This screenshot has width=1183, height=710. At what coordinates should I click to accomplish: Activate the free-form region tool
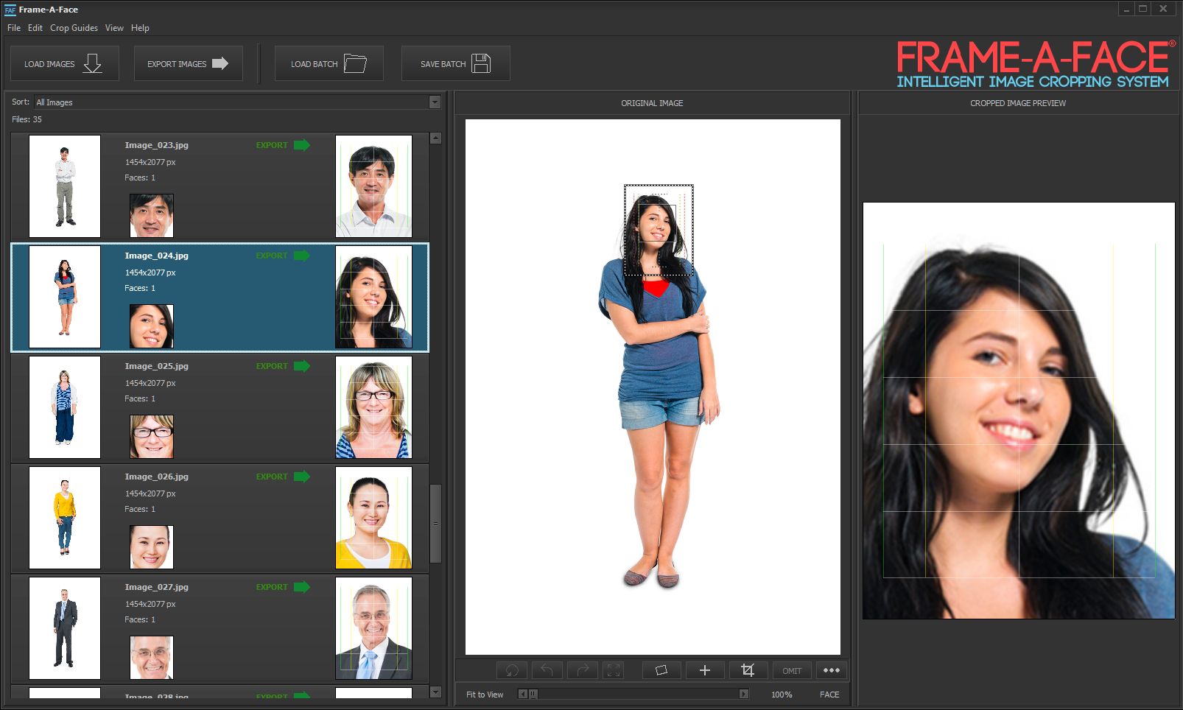[x=661, y=670]
